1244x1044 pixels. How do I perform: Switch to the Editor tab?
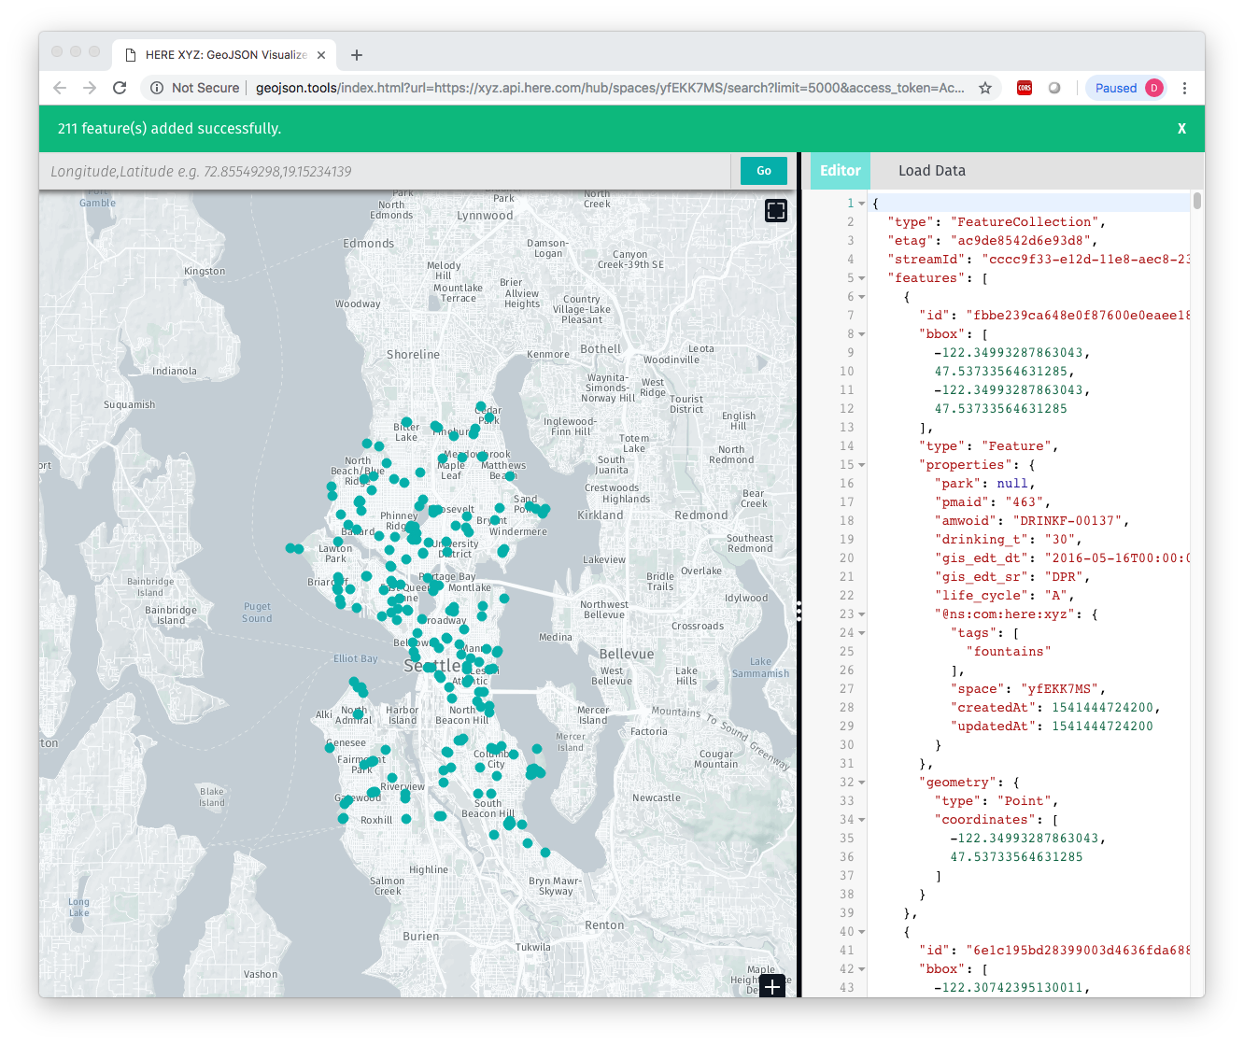click(x=841, y=171)
